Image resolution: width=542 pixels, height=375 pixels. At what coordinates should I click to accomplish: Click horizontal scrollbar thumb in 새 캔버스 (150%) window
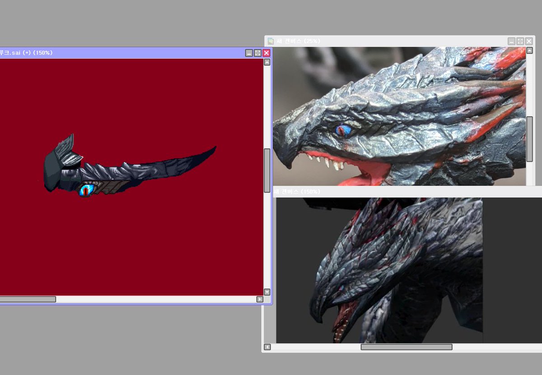tap(406, 347)
